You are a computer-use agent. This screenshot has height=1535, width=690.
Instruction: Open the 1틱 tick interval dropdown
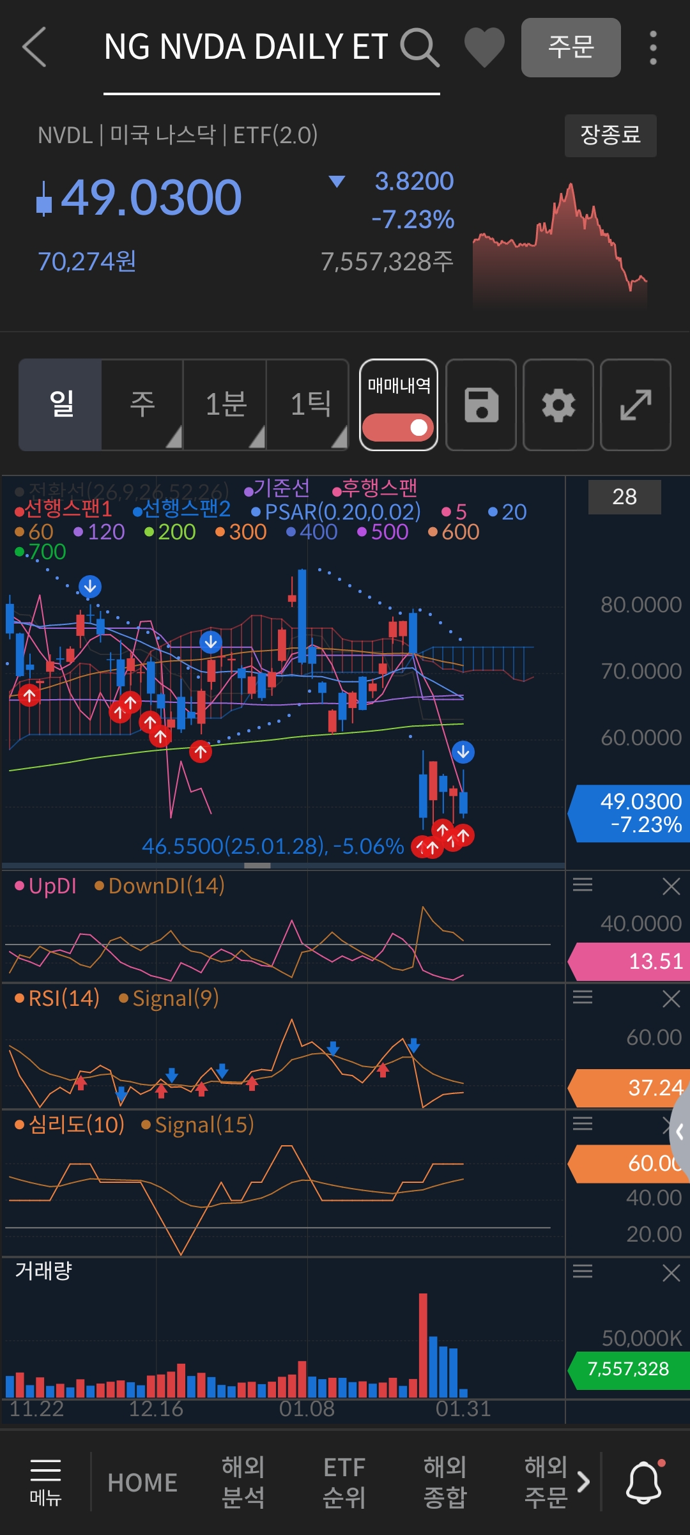coord(307,405)
